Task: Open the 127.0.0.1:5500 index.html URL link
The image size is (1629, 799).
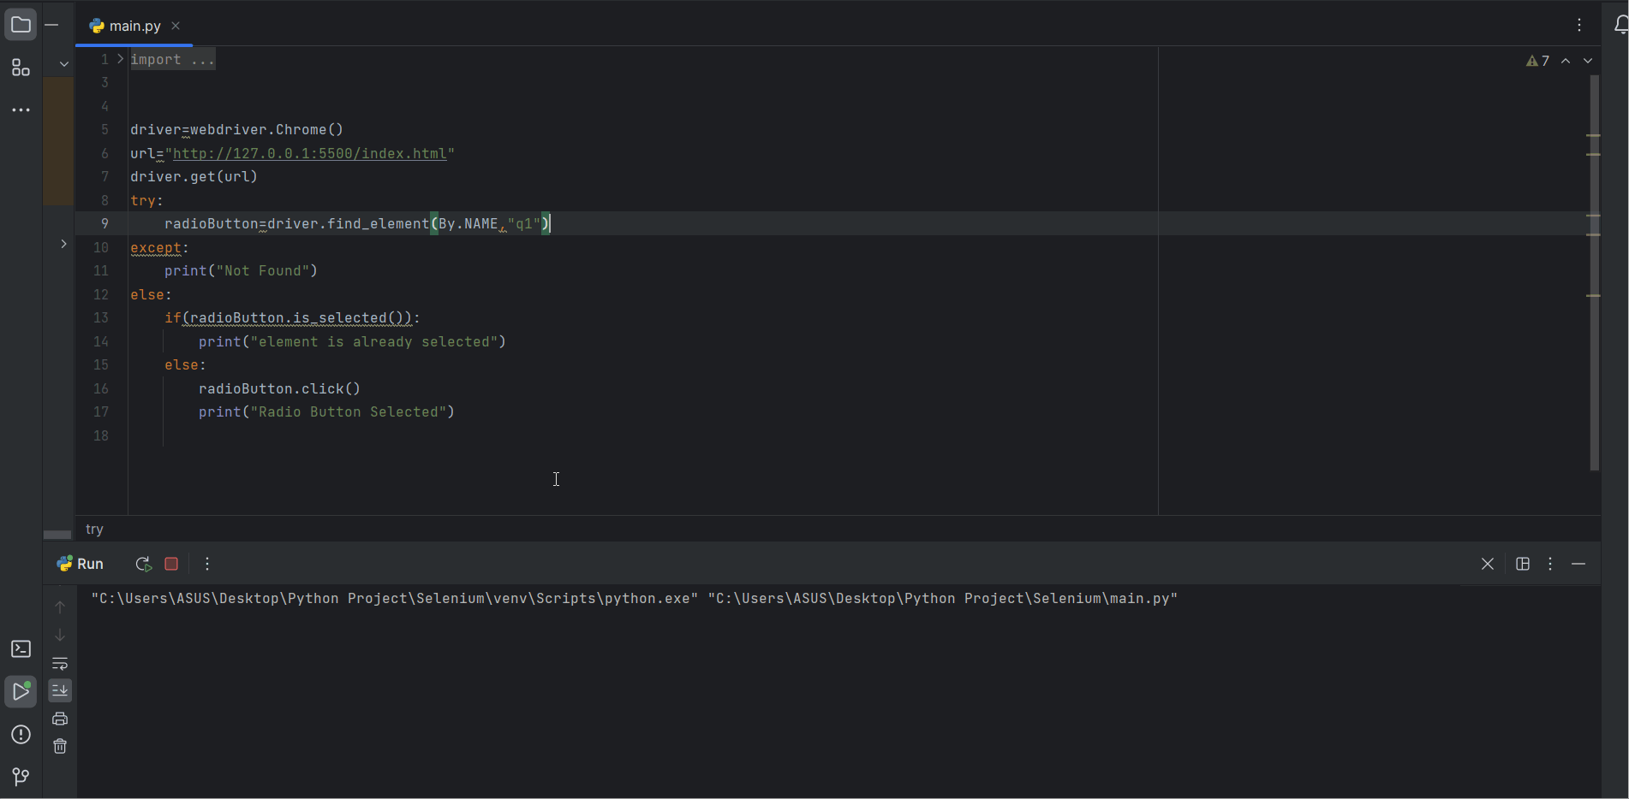Action: (309, 154)
